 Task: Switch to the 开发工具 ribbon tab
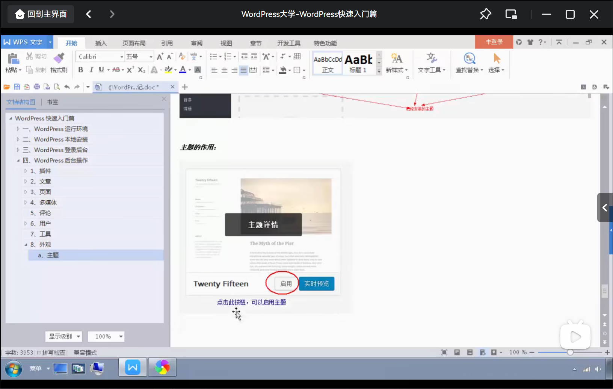[289, 43]
